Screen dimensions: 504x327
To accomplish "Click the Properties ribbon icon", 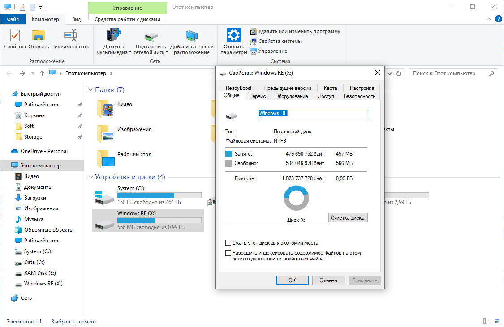I will pyautogui.click(x=15, y=38).
